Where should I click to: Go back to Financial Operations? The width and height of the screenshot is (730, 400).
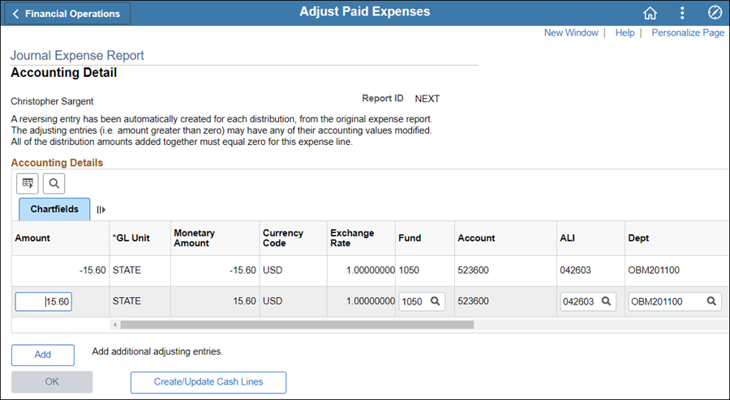point(67,14)
